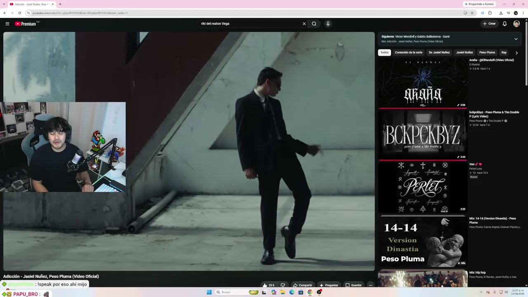Screen dimensions: 528x297
Task: Open a new browser tab
Action: 60,4
